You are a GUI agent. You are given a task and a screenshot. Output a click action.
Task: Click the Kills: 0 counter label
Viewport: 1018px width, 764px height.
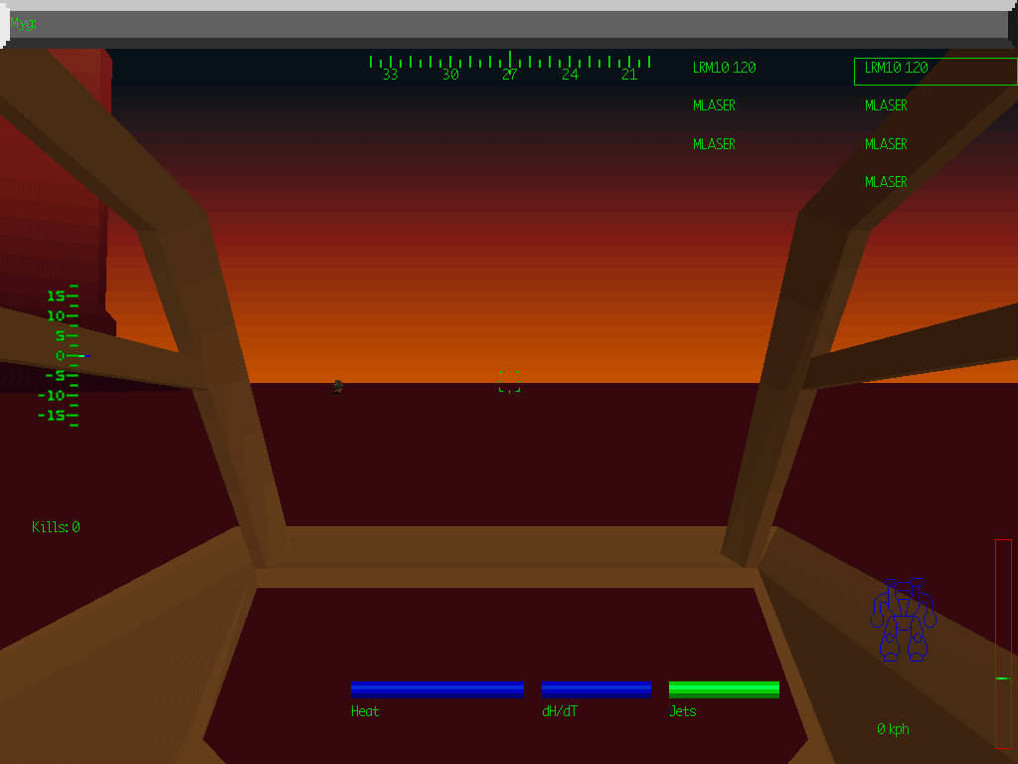tap(54, 526)
